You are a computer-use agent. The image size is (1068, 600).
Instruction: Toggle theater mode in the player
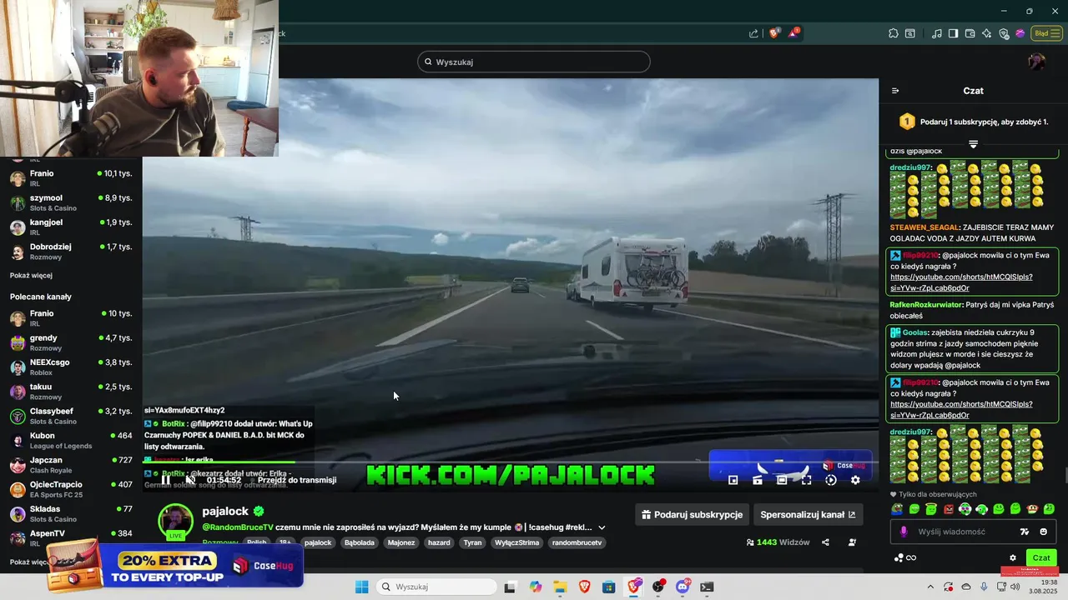click(782, 479)
